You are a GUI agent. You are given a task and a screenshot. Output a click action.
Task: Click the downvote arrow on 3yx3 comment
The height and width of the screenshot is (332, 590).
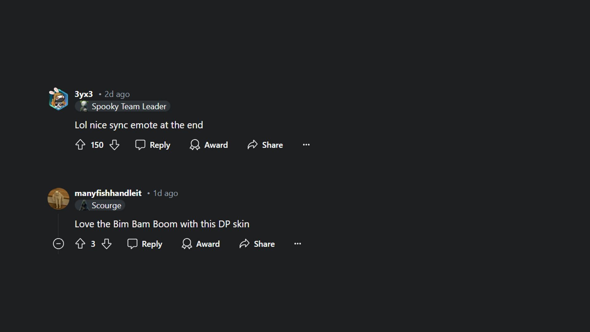115,145
